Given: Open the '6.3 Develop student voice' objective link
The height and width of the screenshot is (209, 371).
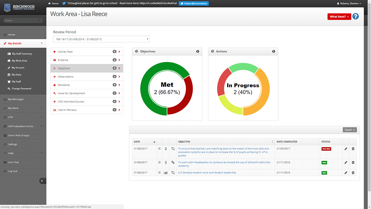Looking at the screenshot, I should pyautogui.click(x=207, y=173).
